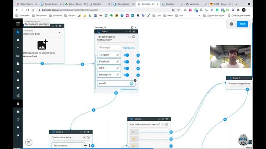Add block on link to Блок 2
The height and width of the screenshot is (149, 266).
coord(82,64)
